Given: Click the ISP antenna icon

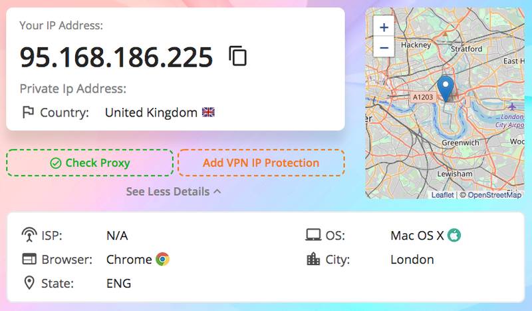Looking at the screenshot, I should tap(29, 235).
